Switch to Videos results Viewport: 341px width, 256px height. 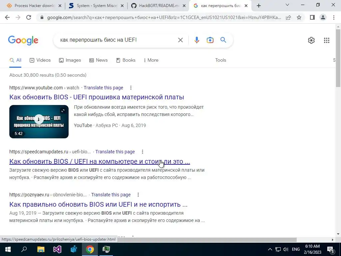(40, 60)
